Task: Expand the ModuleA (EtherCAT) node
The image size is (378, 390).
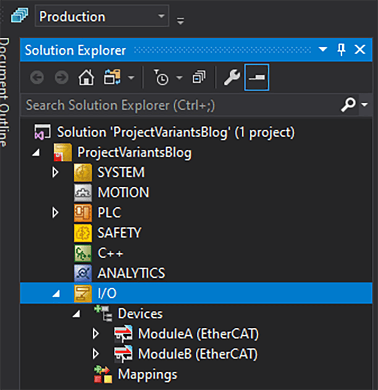Action: 96,334
